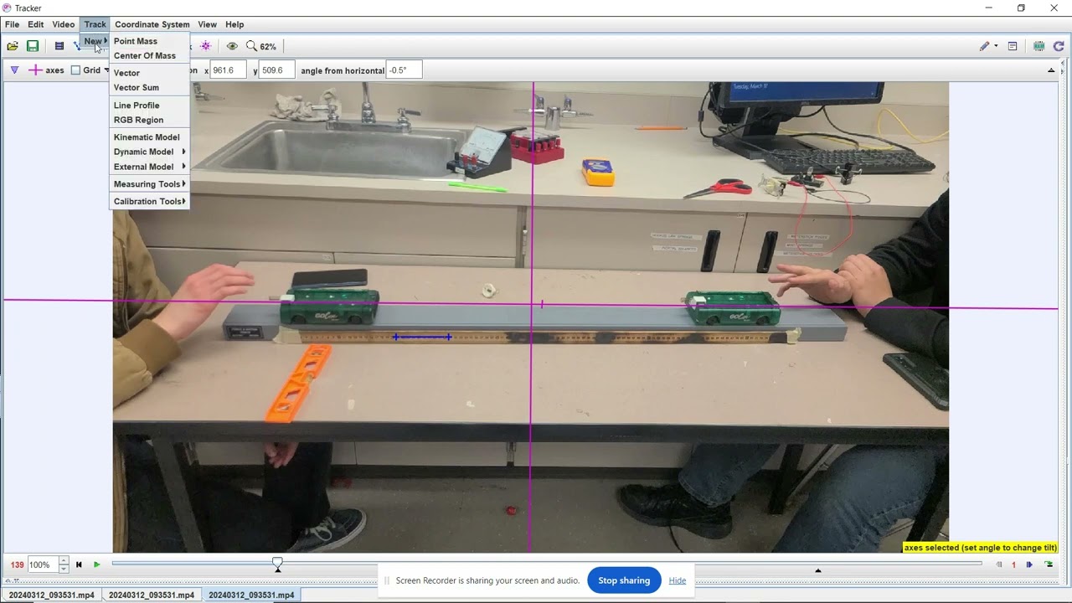Click the loop playback button
This screenshot has height=603, width=1072.
pos(1049,564)
